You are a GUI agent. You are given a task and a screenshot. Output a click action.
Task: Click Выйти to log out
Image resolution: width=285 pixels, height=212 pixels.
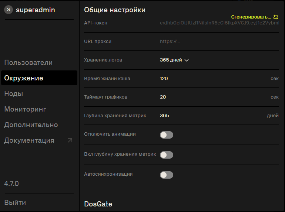(15, 202)
